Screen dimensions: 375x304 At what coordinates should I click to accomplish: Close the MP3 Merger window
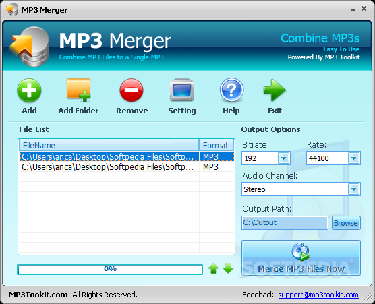(x=364, y=9)
